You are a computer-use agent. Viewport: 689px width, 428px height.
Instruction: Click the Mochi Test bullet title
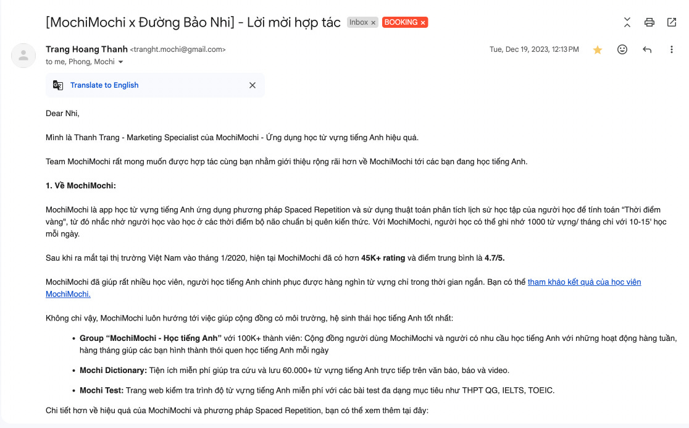101,391
